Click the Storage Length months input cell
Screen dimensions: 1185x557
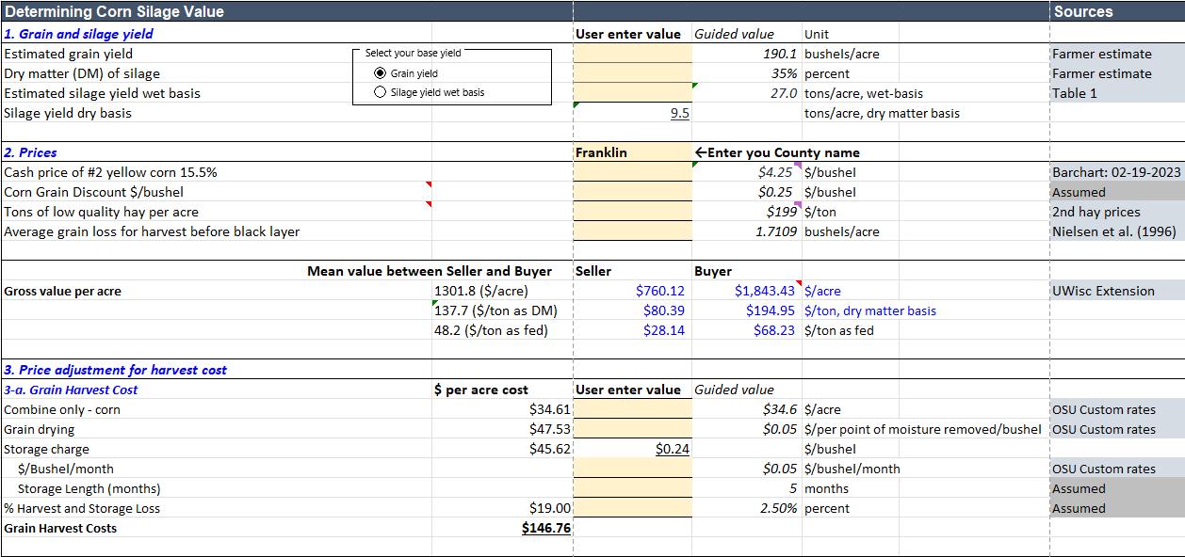point(633,488)
